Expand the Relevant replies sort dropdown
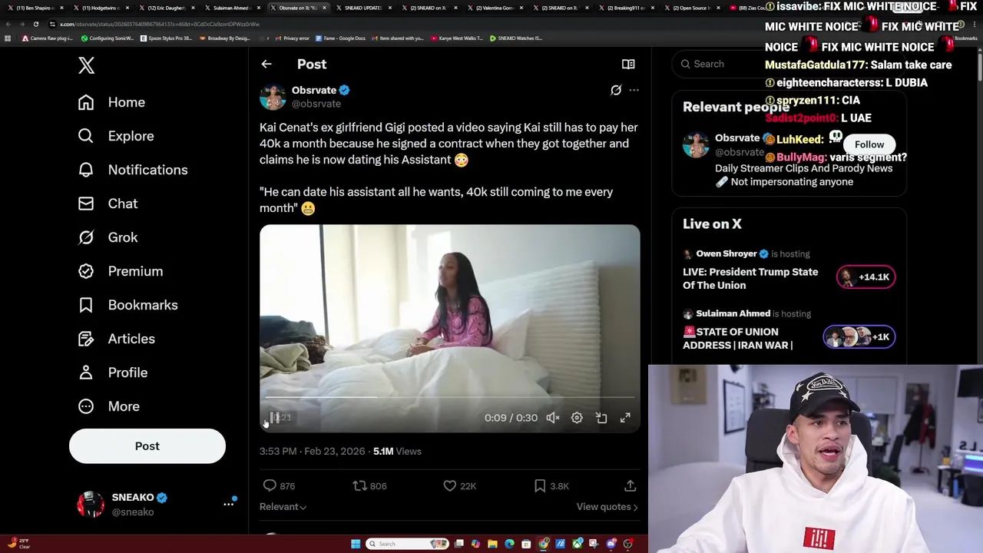Screen dimensions: 983x553 point(283,507)
